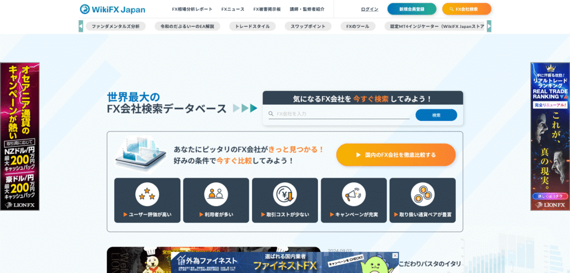
Task: Open right LION FX Real Trade Ranking banner
Action: click(x=550, y=136)
